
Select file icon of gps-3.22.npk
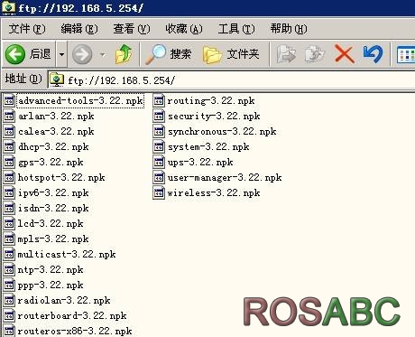coord(9,162)
